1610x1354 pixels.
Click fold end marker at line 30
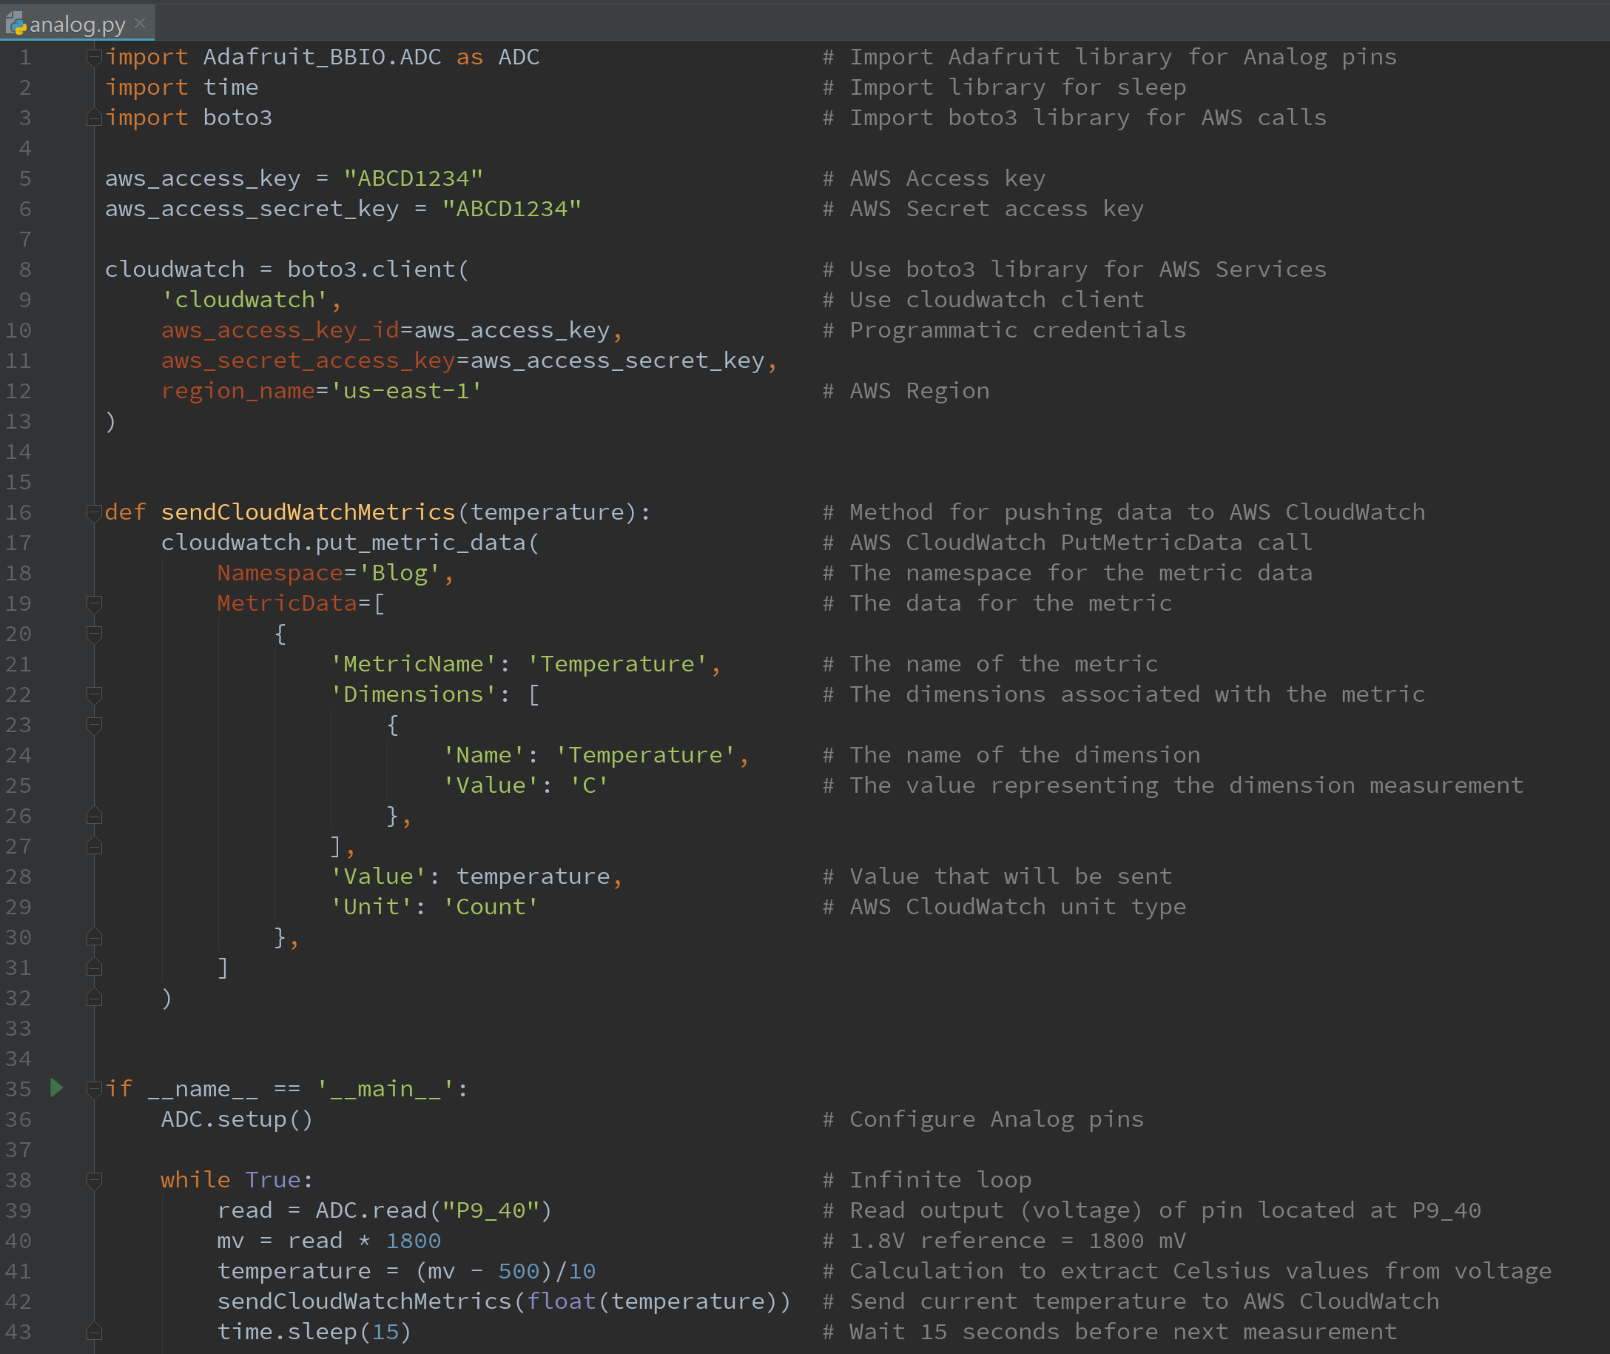coord(95,936)
